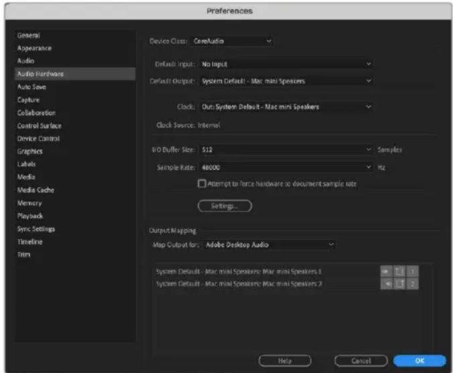The image size is (453, 373).
Task: Click channel number 1 icon in output mapping
Action: click(x=412, y=272)
